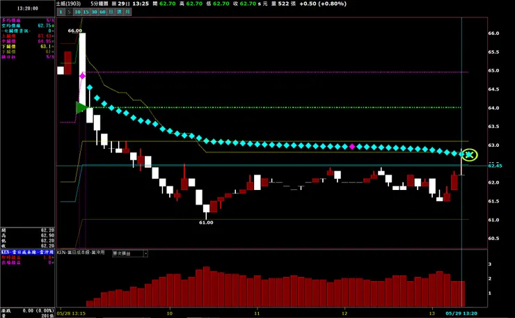Click the +0.50 (+0.80%) change text
This screenshot has height=318, width=515.
click(323, 3)
